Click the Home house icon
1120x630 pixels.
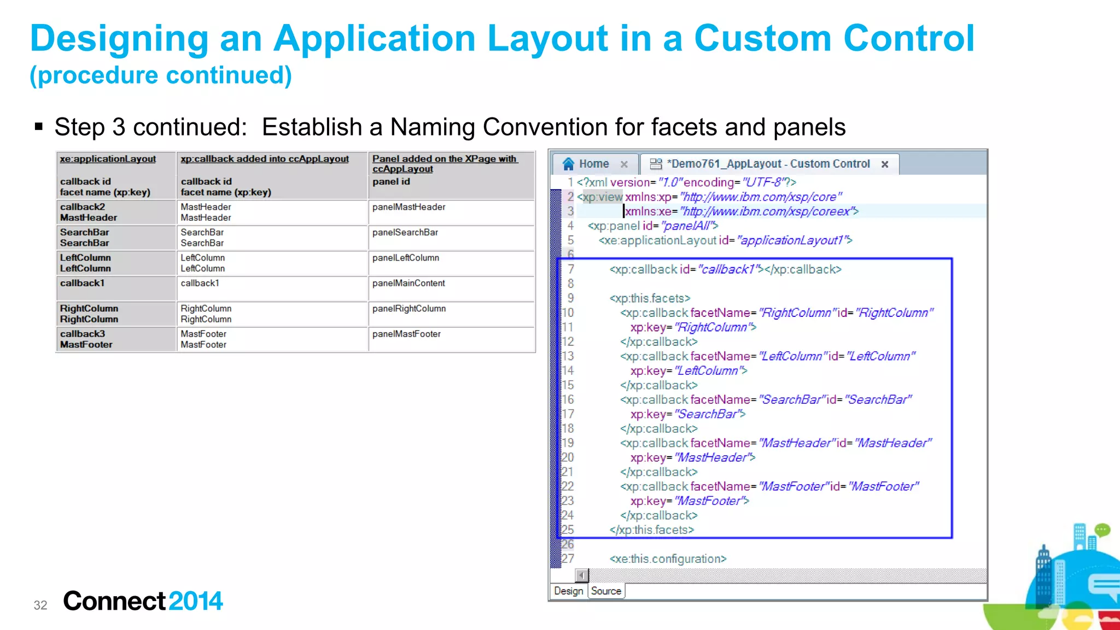tap(568, 164)
